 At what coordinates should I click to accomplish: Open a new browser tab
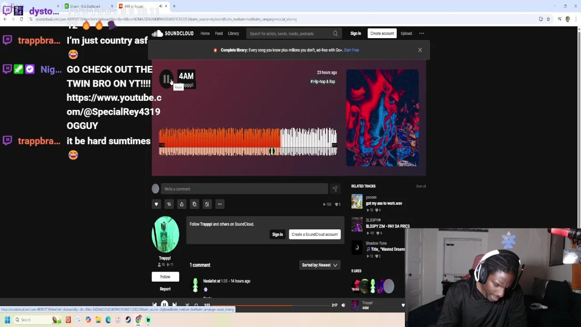click(174, 6)
